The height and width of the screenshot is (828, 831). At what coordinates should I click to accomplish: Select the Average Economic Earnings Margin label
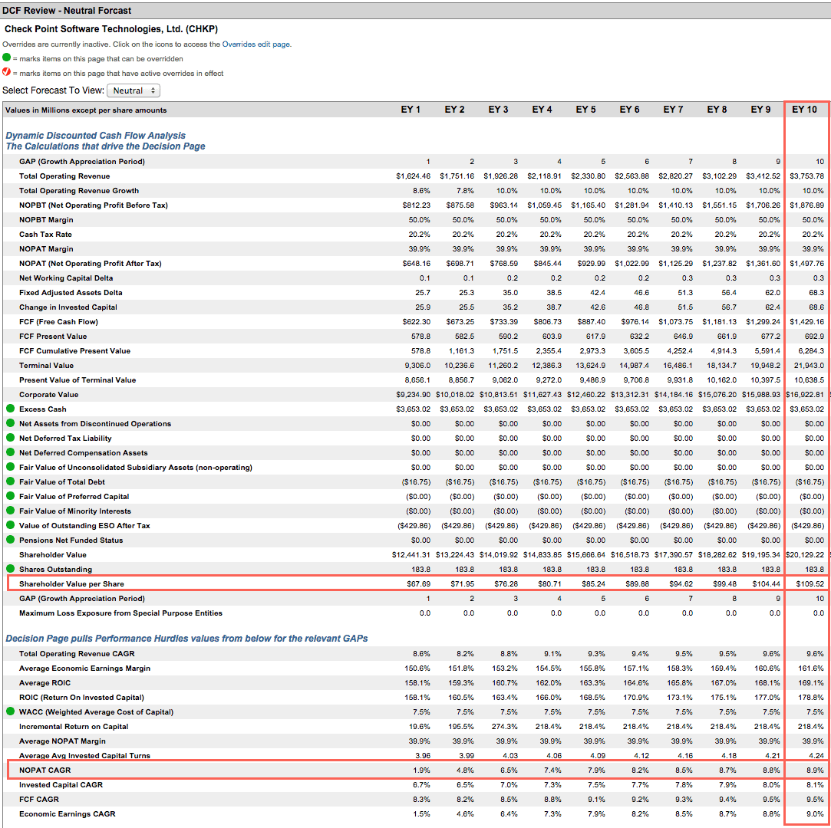coord(85,669)
